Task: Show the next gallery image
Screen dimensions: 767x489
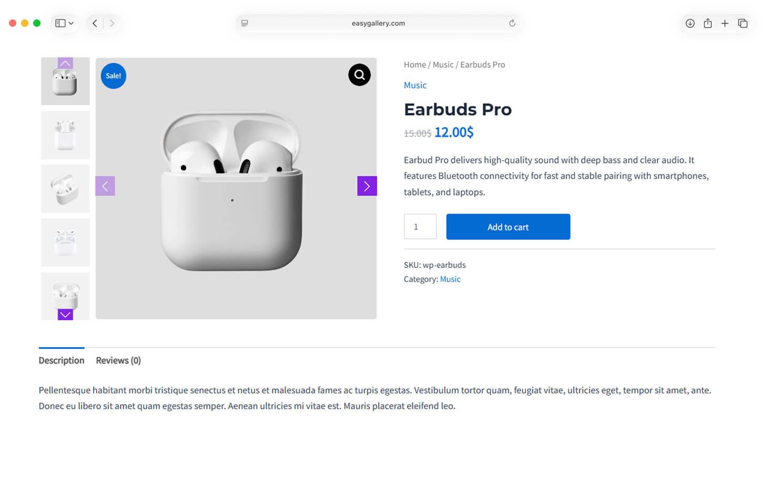Action: click(367, 186)
